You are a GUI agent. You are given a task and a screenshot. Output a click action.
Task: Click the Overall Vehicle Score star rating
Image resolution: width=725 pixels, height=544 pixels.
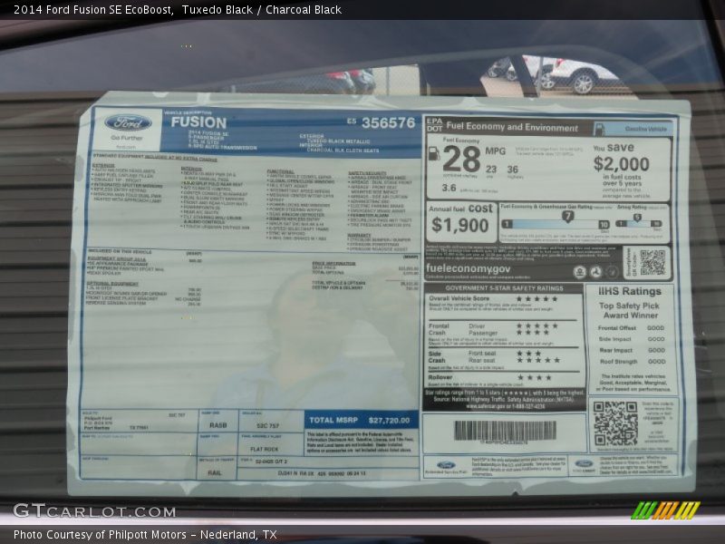pyautogui.click(x=536, y=299)
